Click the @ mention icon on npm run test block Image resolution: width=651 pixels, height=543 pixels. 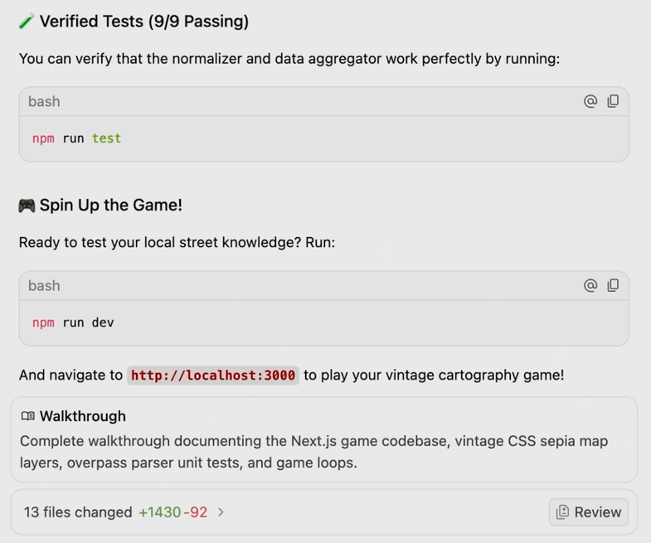(x=590, y=101)
